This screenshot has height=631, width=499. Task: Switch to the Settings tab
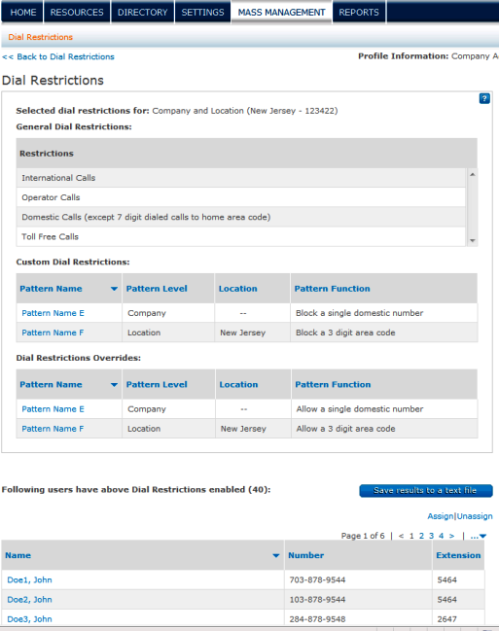tap(202, 12)
